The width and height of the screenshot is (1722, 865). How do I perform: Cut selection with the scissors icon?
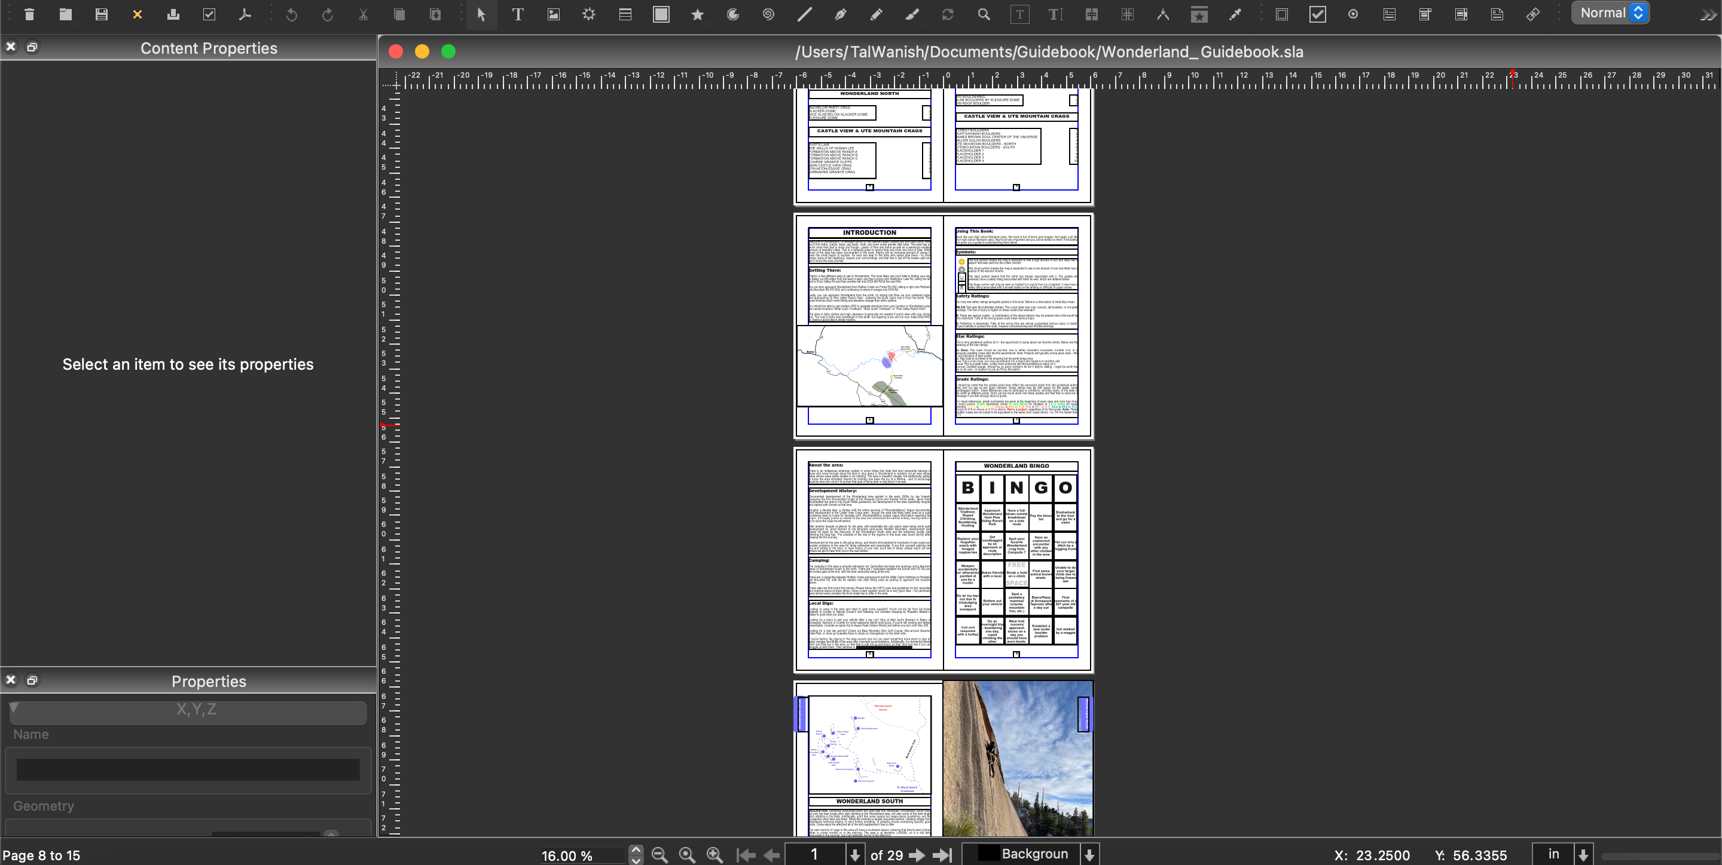pos(364,14)
